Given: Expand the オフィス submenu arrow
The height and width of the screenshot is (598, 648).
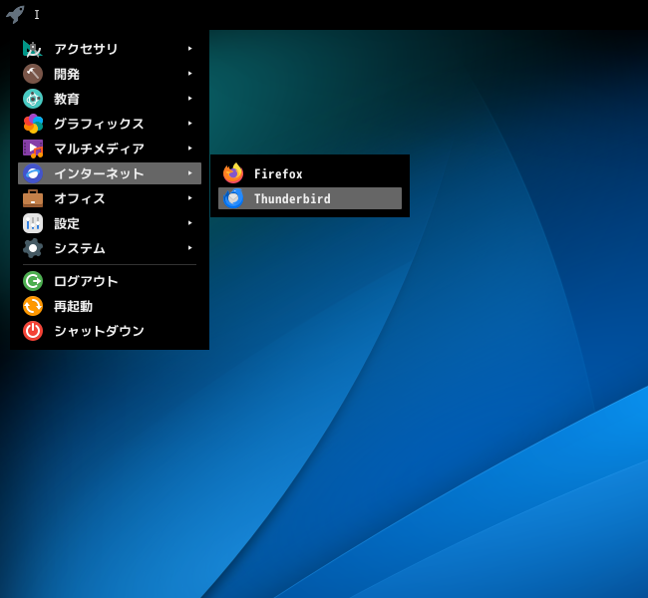Looking at the screenshot, I should (x=189, y=198).
